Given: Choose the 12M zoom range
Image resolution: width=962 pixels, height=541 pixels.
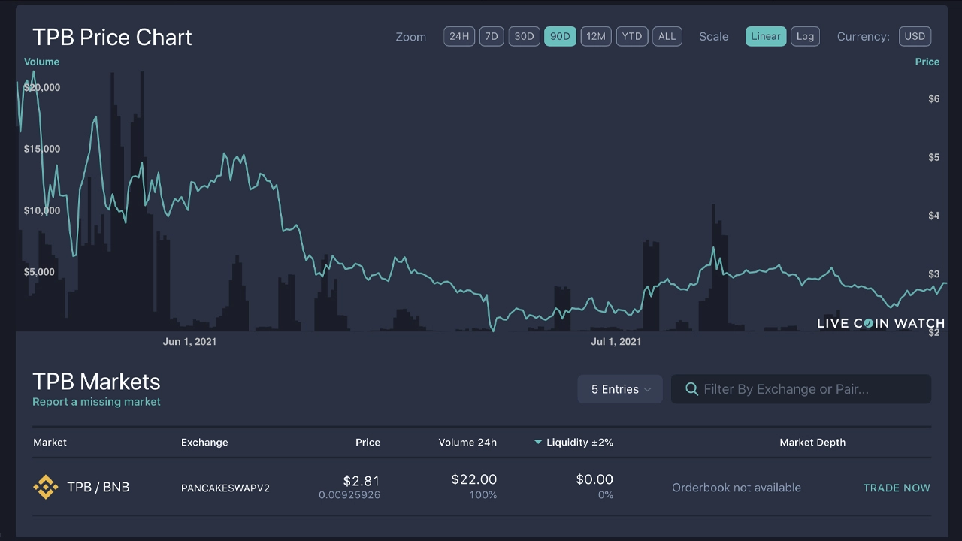Looking at the screenshot, I should point(596,36).
